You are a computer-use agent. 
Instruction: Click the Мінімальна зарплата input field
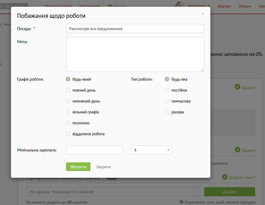pos(94,150)
